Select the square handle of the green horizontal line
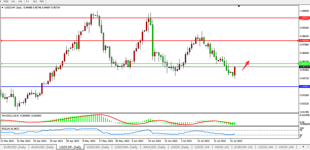 click(x=2, y=64)
